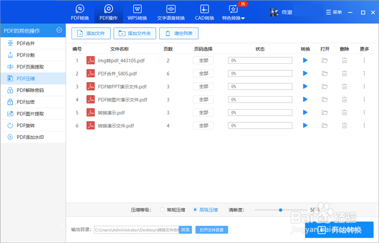Delete PDF转PPT演示文件.pdf with trash icon
379x243 pixels.
344,86
